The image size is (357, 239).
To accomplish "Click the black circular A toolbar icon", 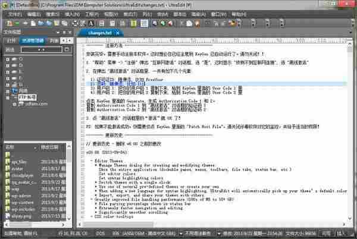I will point(90,23).
